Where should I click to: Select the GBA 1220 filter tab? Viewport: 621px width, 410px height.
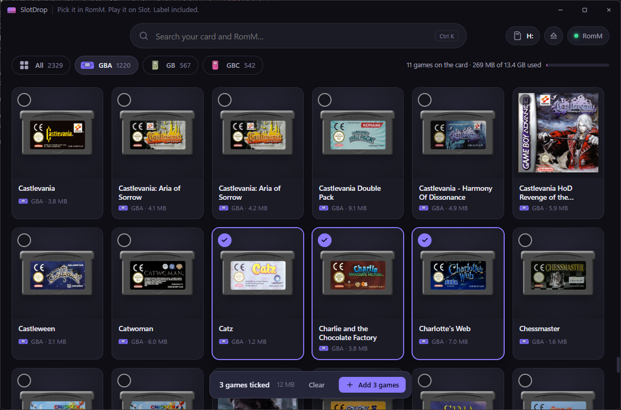click(106, 65)
